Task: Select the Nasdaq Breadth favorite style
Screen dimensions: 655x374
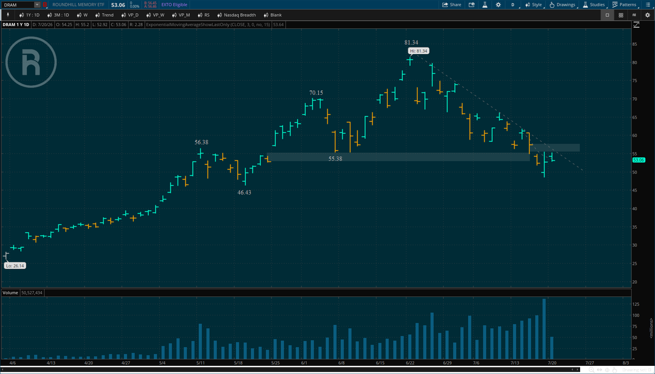Action: pyautogui.click(x=236, y=15)
